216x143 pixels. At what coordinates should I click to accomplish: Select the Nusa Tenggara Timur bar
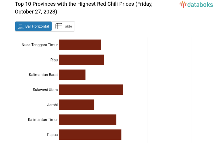click(x=80, y=45)
